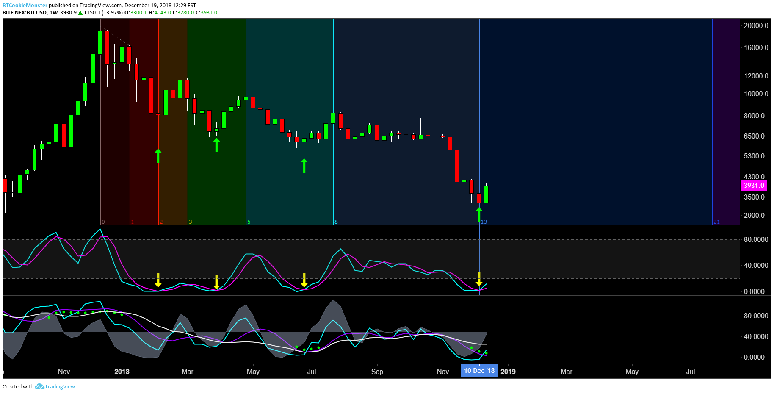Click the 10000.0 price axis label
The image size is (774, 394).
click(x=756, y=94)
